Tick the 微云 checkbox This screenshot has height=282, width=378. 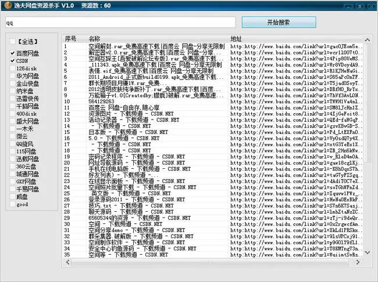pyautogui.click(x=13, y=136)
